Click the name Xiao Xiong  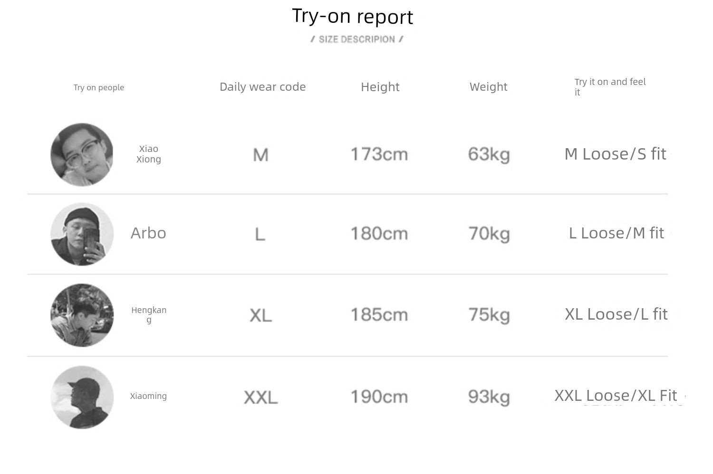click(149, 154)
